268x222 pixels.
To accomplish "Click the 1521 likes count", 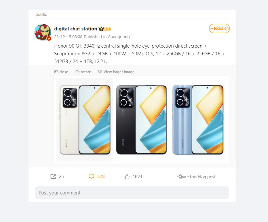I will (x=137, y=177).
